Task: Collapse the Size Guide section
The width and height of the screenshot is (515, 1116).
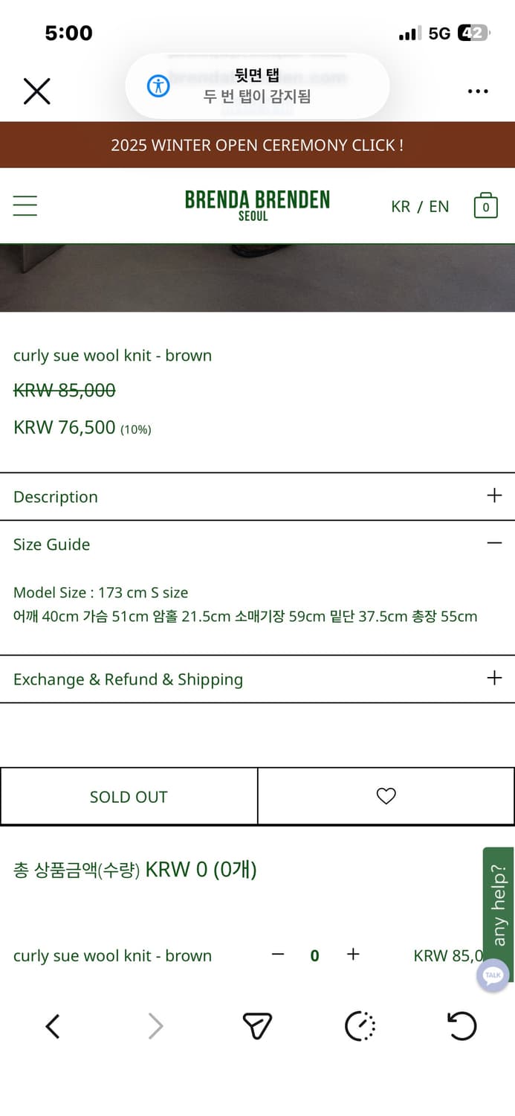Action: click(494, 542)
